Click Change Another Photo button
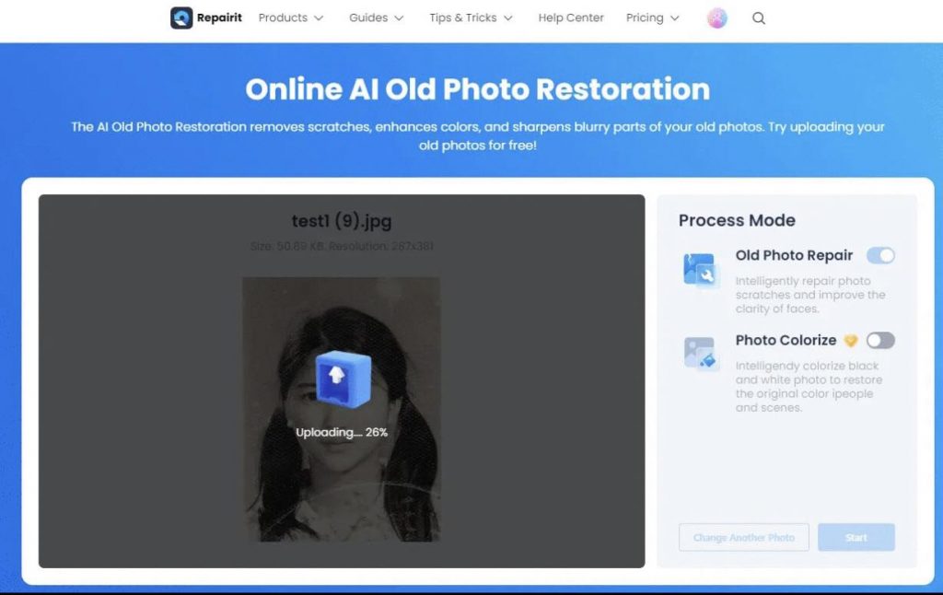 pyautogui.click(x=743, y=538)
